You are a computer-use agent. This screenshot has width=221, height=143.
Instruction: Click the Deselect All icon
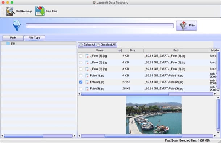click(x=98, y=45)
